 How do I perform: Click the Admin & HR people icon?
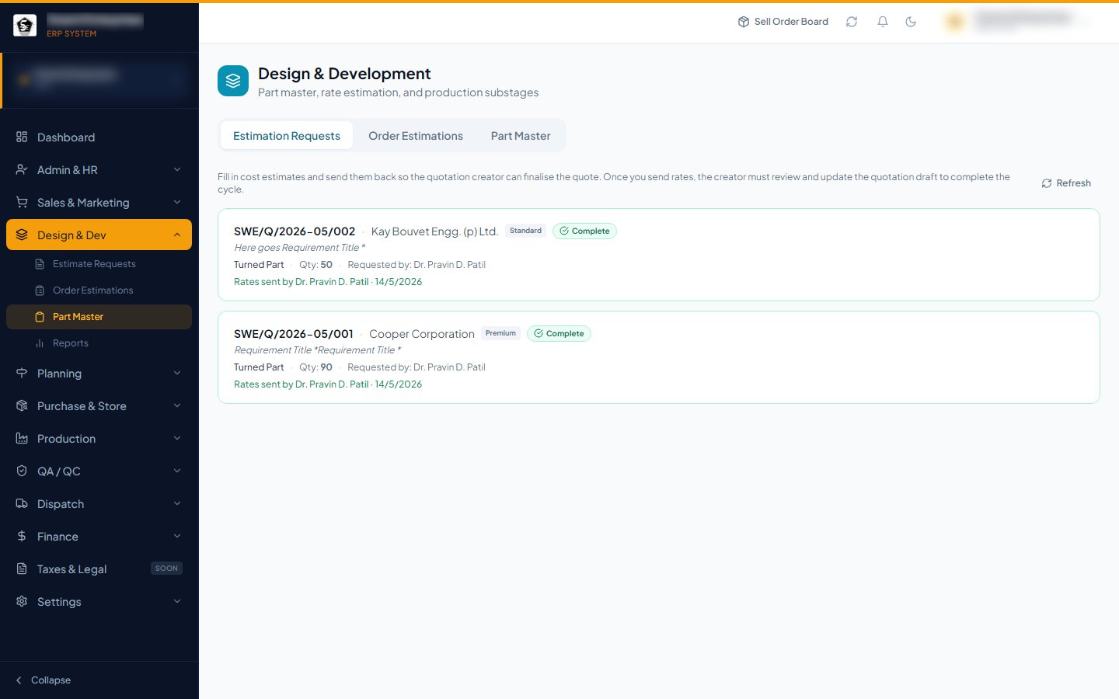[x=22, y=170]
